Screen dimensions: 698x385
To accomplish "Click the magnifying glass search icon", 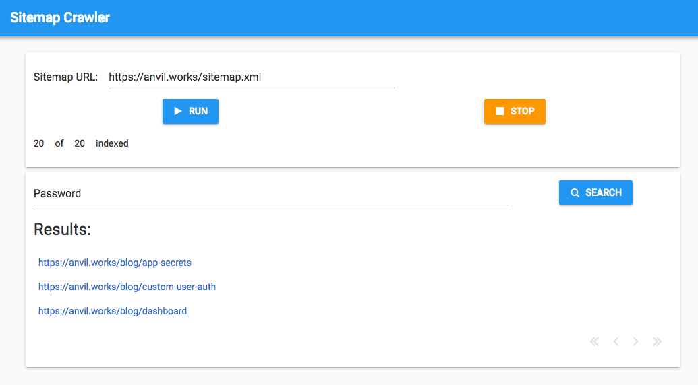I will [x=575, y=193].
